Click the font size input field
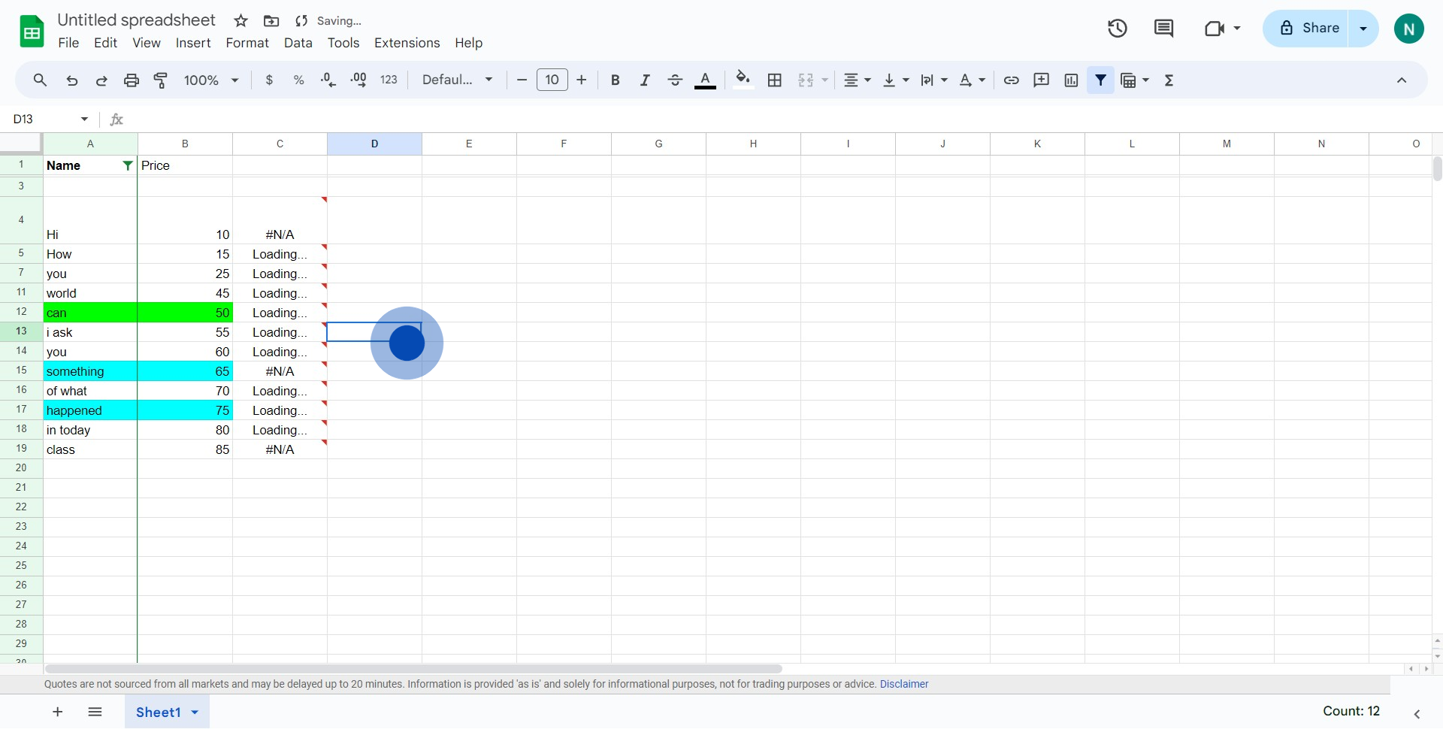Screen dimensions: 1443x729 pyautogui.click(x=552, y=80)
